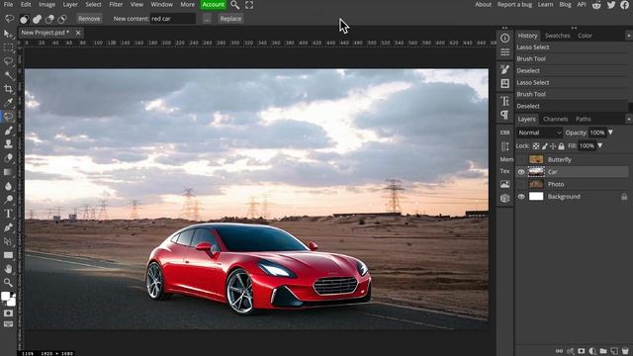Select the Rectangle shape tool

click(8, 255)
